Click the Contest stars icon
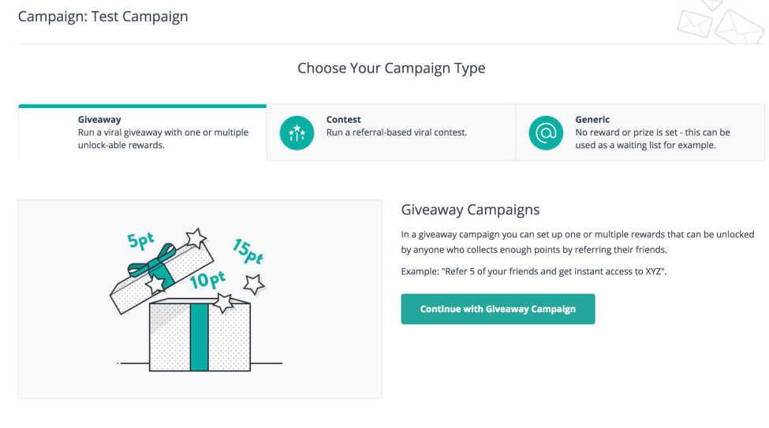This screenshot has width=769, height=428. [x=297, y=133]
